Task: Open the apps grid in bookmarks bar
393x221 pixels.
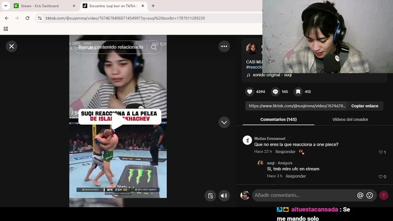Action: [6, 29]
